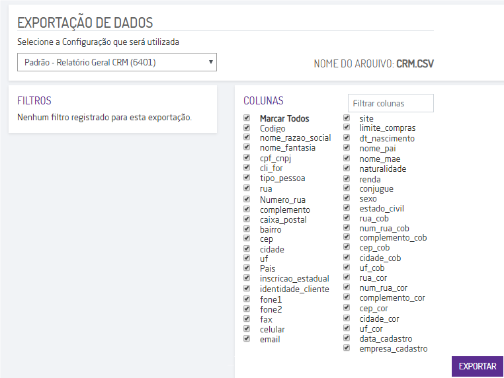The height and width of the screenshot is (378, 504).
Task: Toggle the celular checkbox
Action: coord(247,329)
